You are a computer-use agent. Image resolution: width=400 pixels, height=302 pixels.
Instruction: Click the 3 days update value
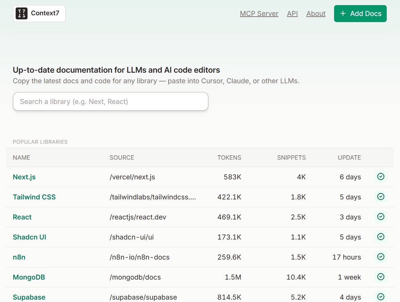(x=350, y=217)
